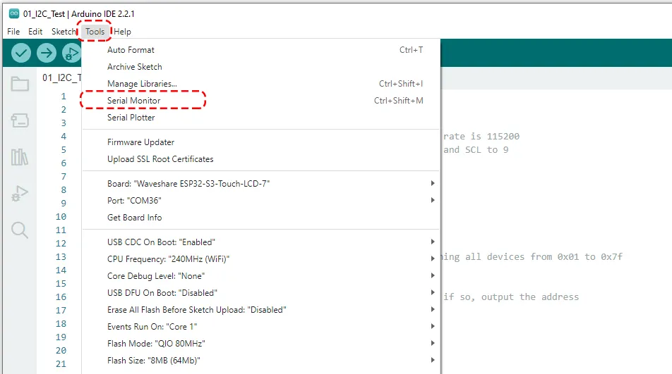Expand the CPU Frequency submenu
This screenshot has height=374, width=672.
(432, 259)
